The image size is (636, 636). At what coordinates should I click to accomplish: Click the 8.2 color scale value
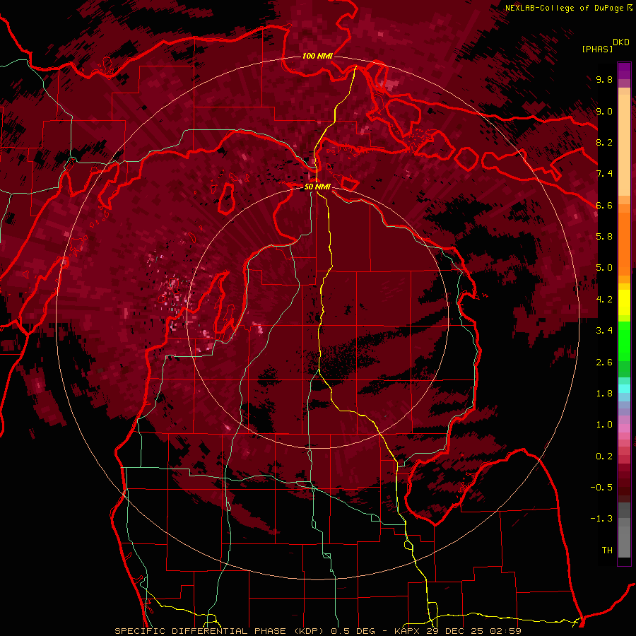(604, 143)
